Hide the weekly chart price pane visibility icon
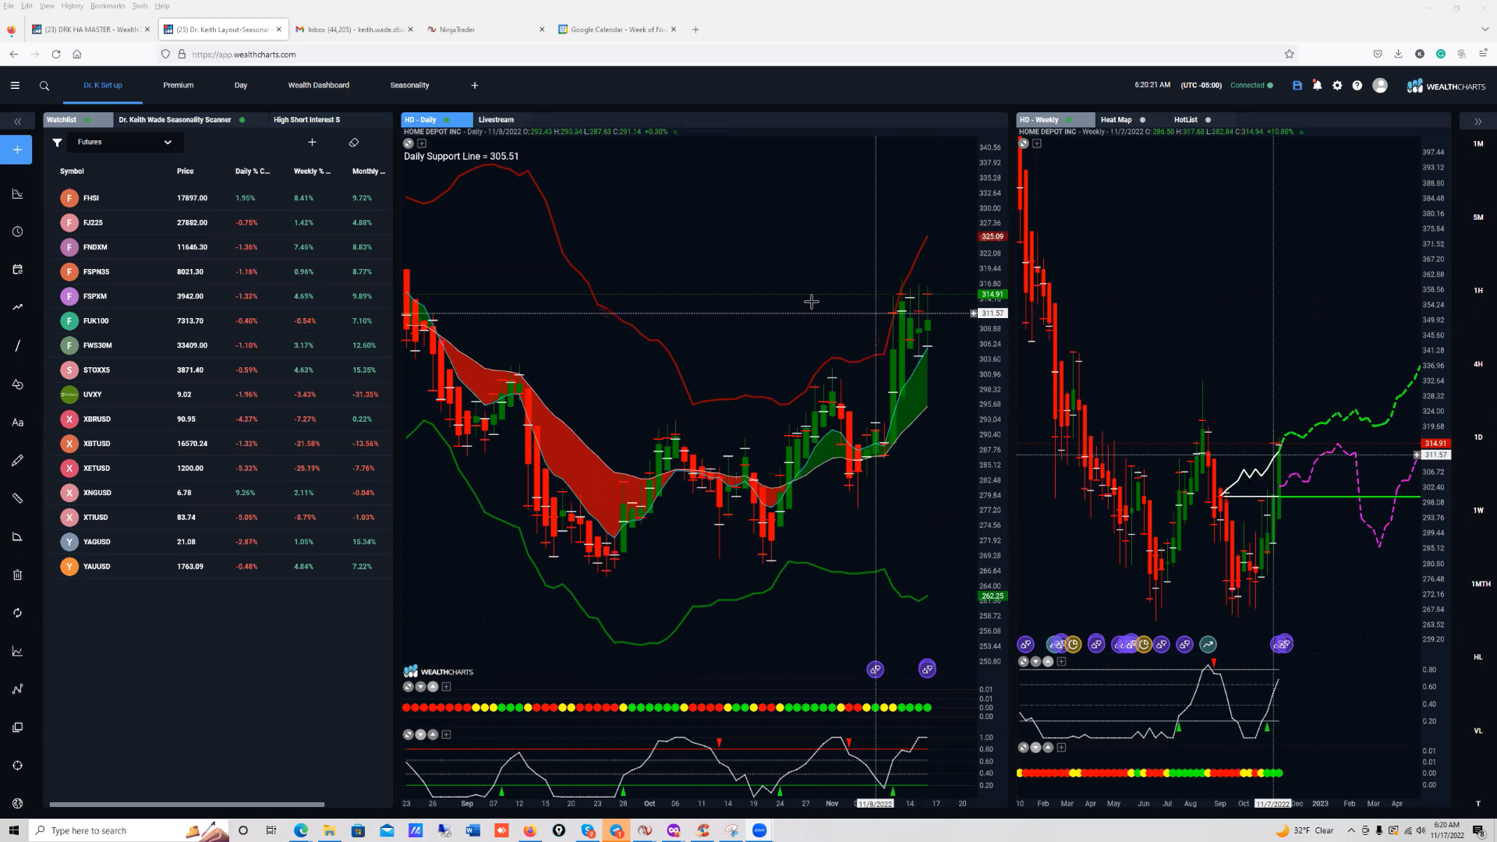The width and height of the screenshot is (1497, 842). [1024, 143]
